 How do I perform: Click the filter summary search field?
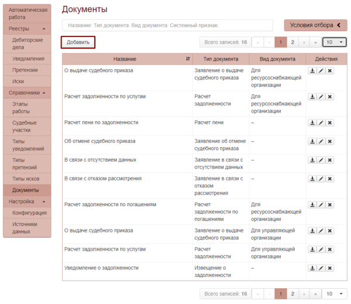[x=167, y=25]
